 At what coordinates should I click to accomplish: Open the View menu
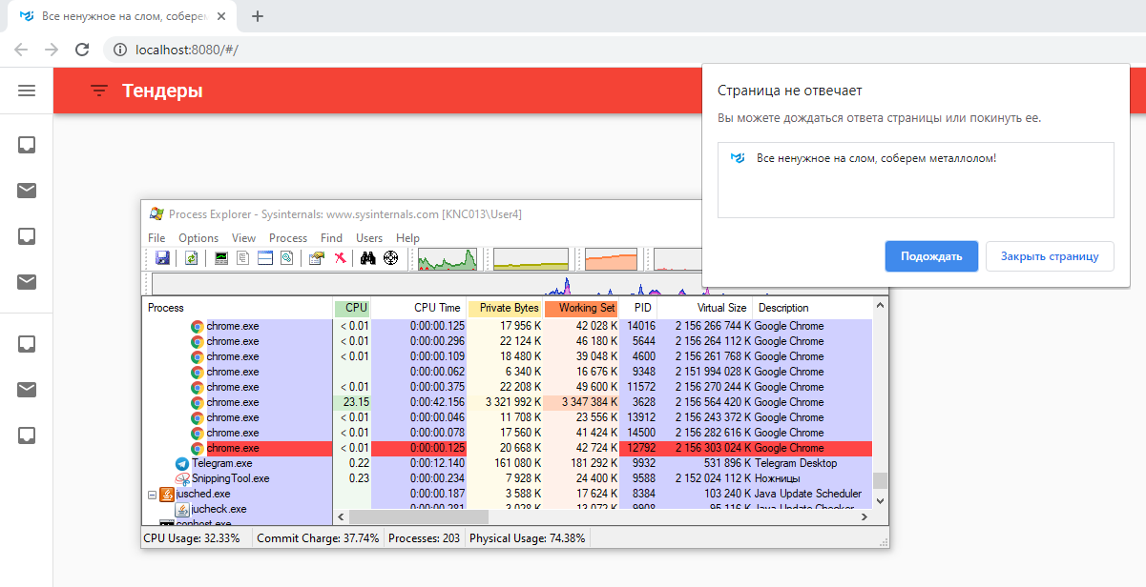coord(243,238)
